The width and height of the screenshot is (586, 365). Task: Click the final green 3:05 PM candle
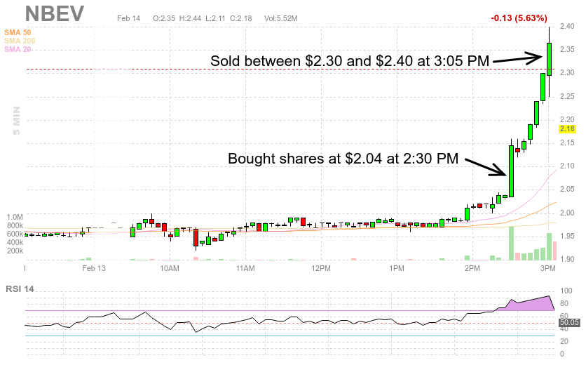click(549, 59)
